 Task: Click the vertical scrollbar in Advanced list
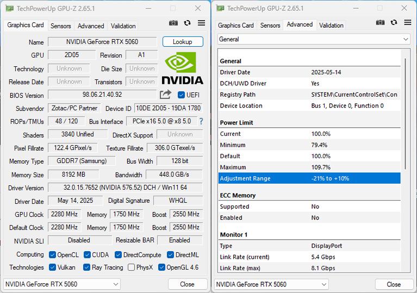(x=405, y=114)
